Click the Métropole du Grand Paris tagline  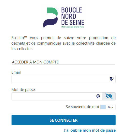point(73,27)
